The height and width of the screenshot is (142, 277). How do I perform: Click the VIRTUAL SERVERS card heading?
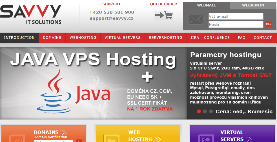232,136
